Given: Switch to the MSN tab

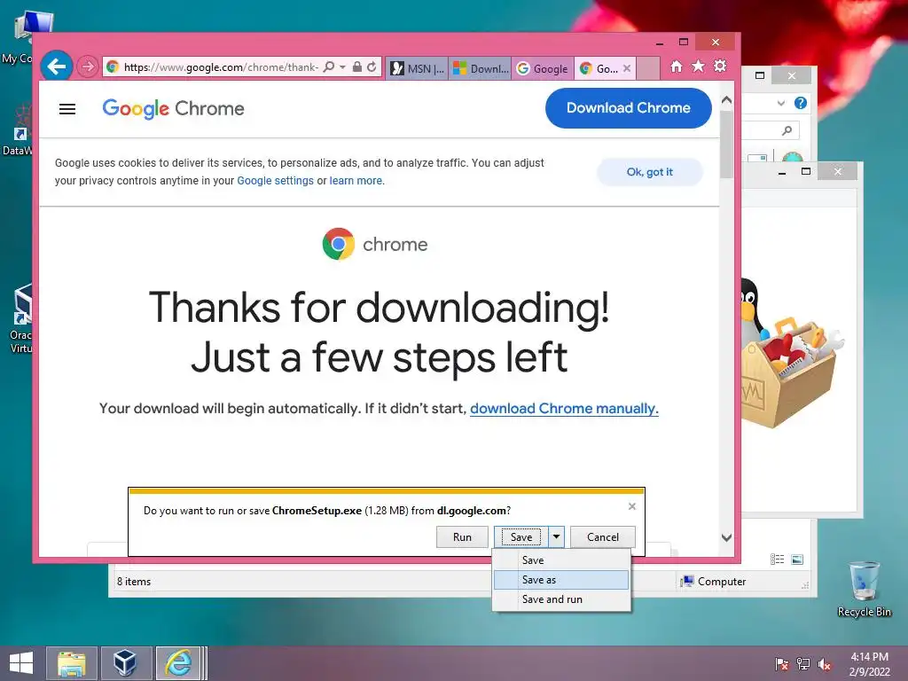Looking at the screenshot, I should tap(417, 68).
